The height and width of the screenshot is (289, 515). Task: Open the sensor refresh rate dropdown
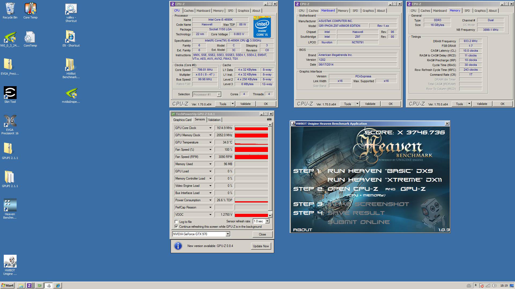tap(267, 221)
